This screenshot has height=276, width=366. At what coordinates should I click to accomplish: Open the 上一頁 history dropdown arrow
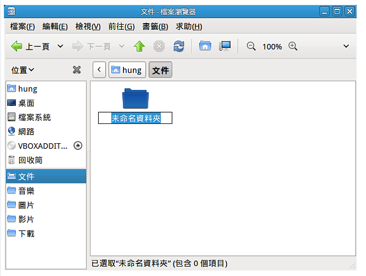[61, 46]
